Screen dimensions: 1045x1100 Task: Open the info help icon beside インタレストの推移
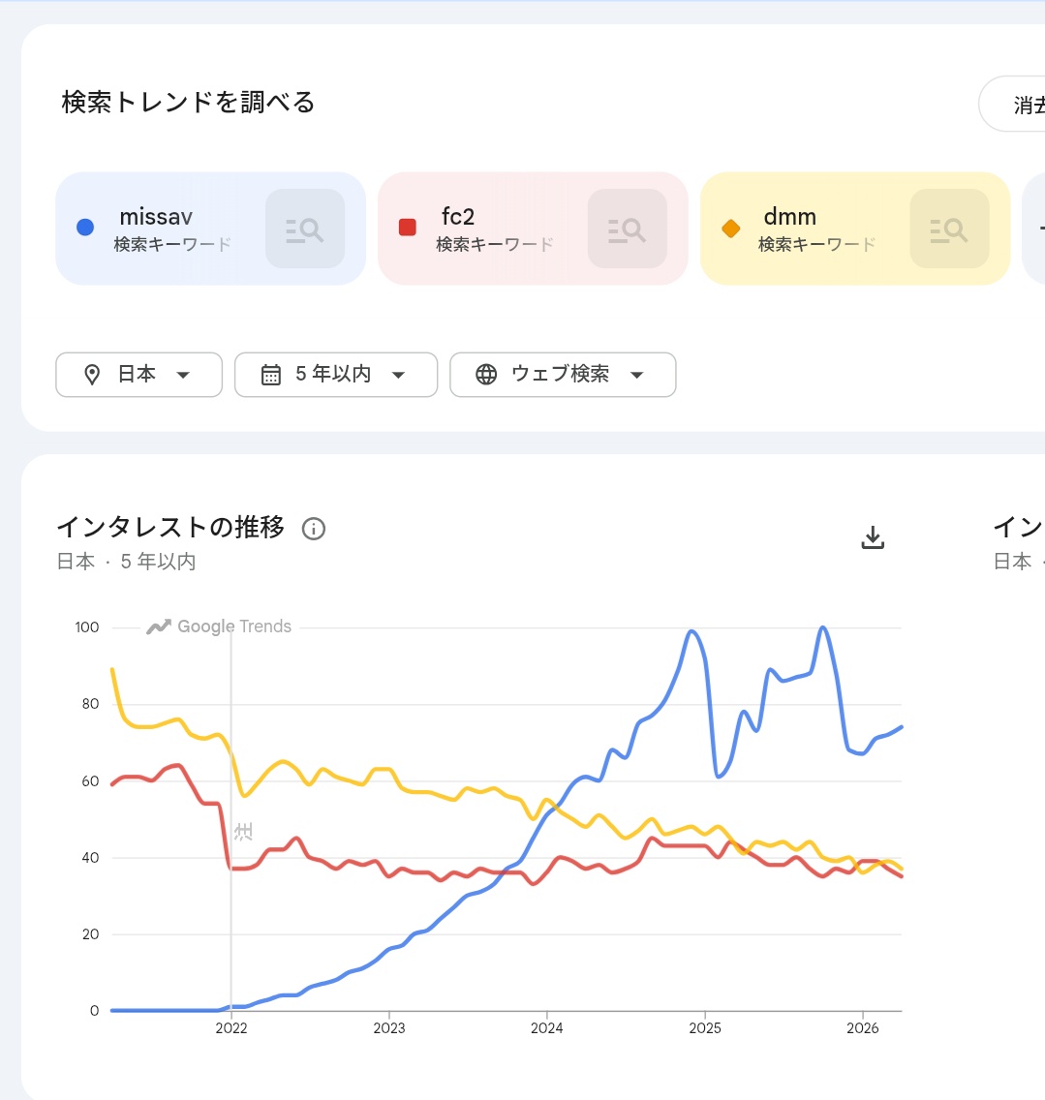click(x=314, y=529)
